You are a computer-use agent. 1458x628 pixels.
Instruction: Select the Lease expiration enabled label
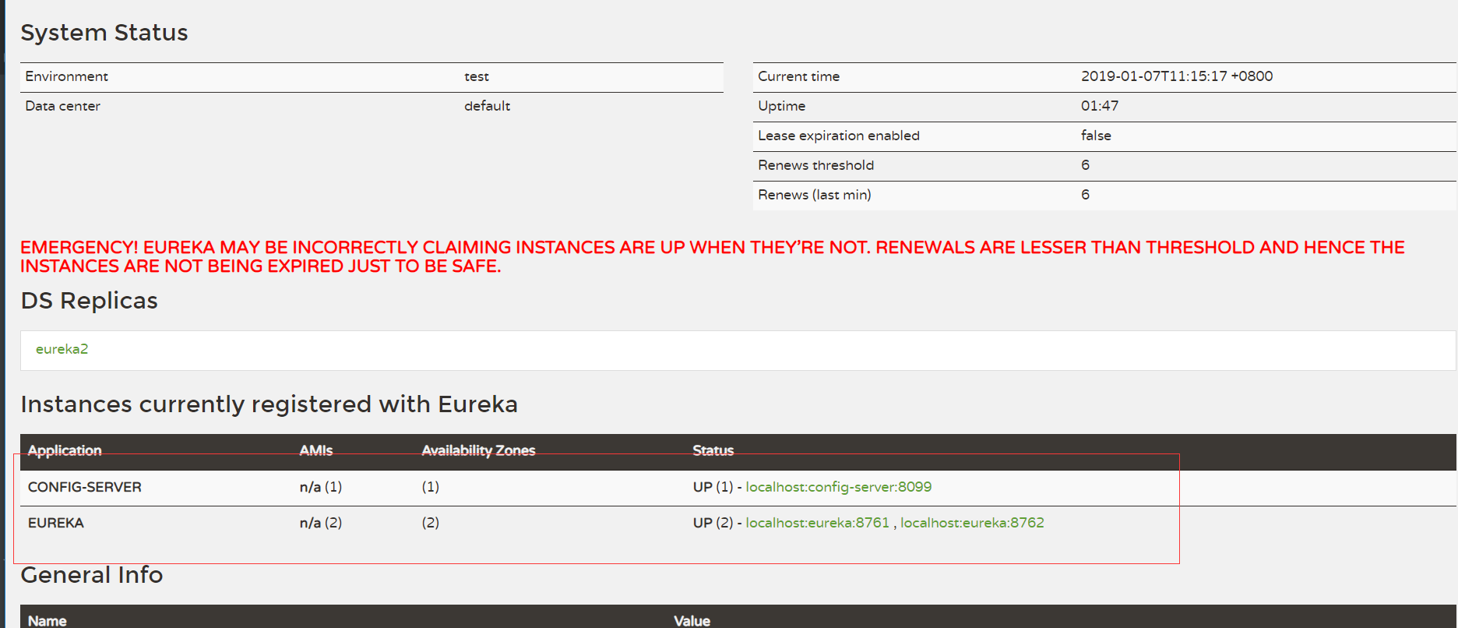(x=839, y=136)
